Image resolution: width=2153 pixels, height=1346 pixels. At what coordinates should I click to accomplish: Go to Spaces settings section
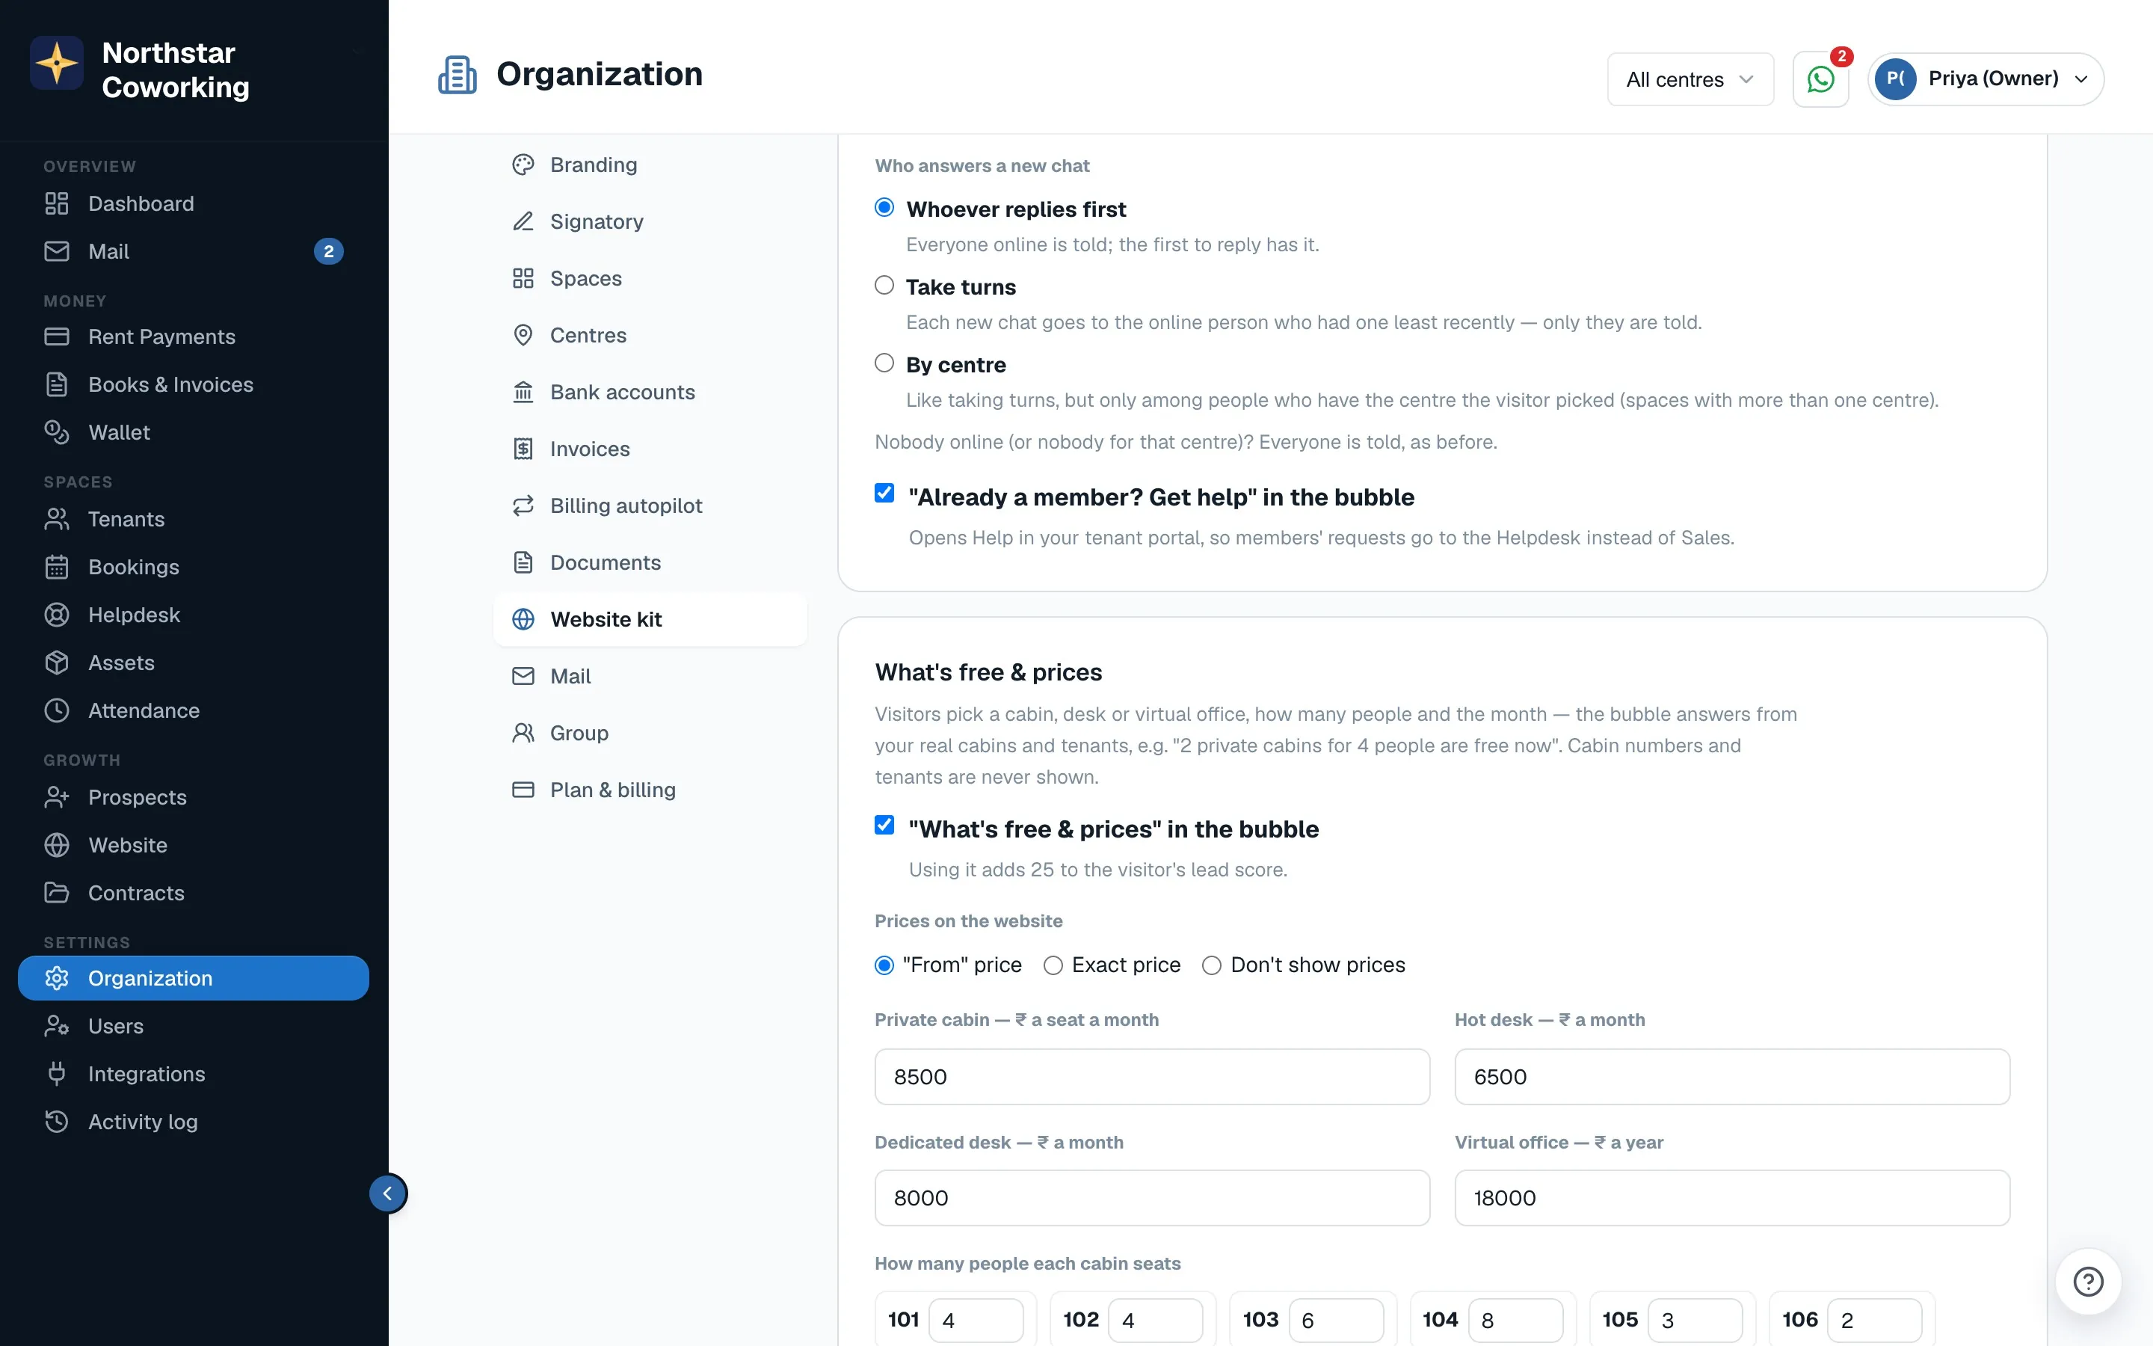(x=650, y=279)
